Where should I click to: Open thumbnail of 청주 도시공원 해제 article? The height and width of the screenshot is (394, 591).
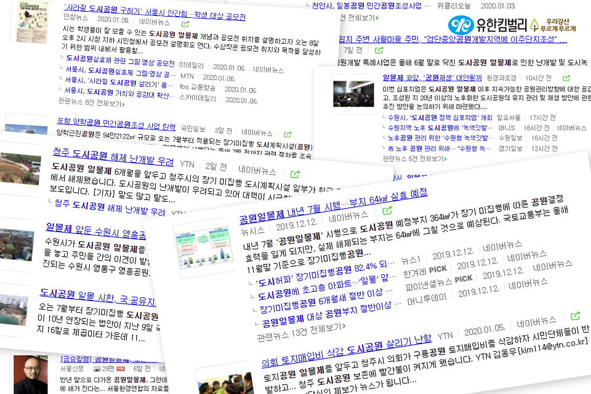pyautogui.click(x=20, y=170)
